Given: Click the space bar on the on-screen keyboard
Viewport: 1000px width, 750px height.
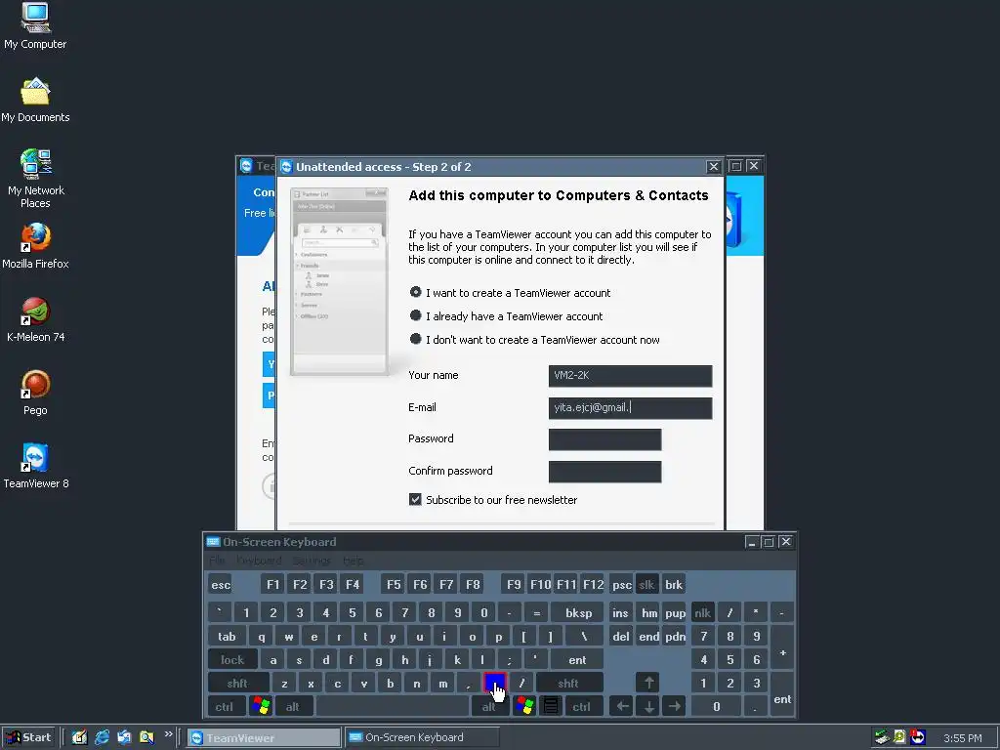Looking at the screenshot, I should (x=393, y=706).
